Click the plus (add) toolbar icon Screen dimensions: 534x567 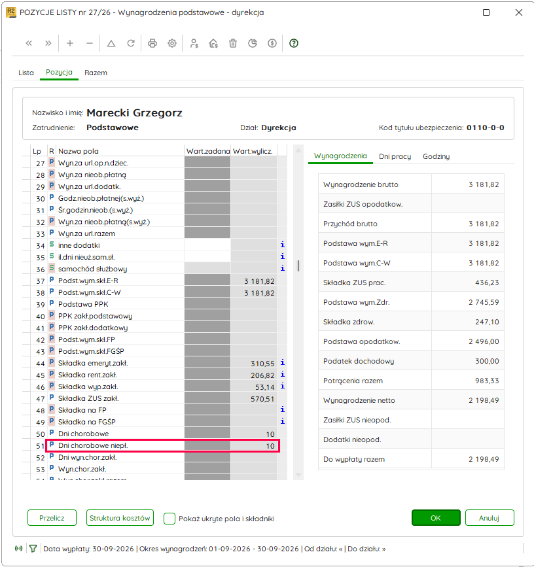pyautogui.click(x=70, y=43)
